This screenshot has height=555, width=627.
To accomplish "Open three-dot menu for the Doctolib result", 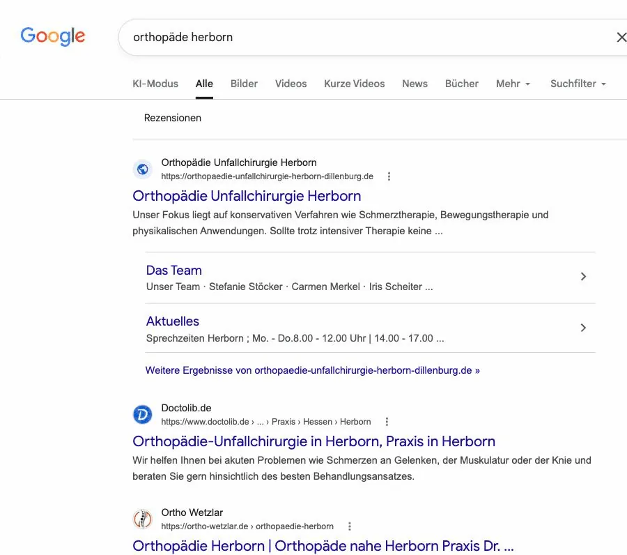I will click(387, 422).
